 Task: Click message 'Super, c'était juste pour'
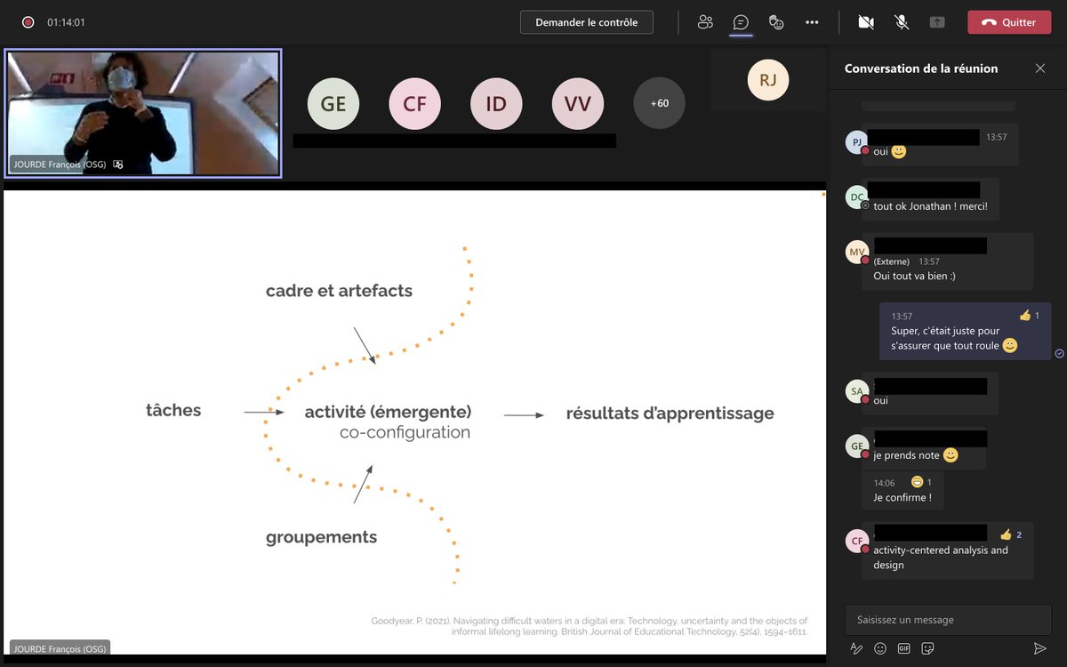coord(945,331)
